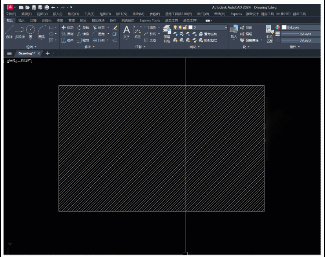Open the layer name dropdown list

point(225,27)
